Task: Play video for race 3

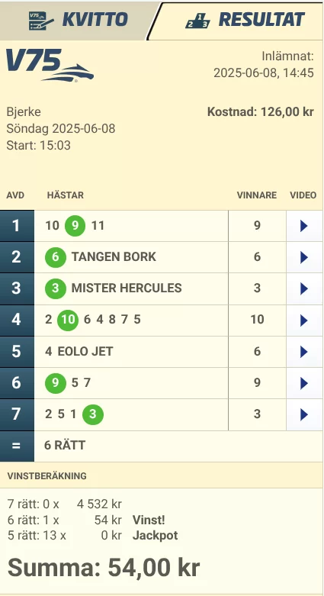Action: point(304,289)
